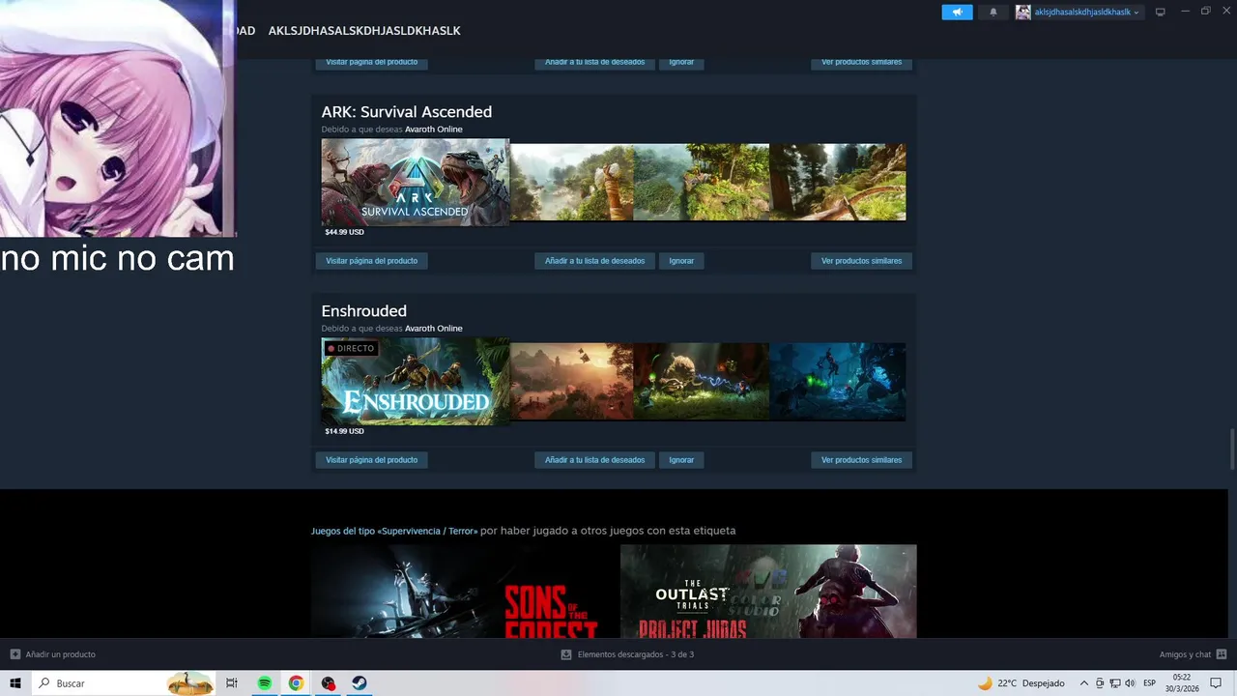Viewport: 1237px width, 696px height.
Task: Click the network tray icon
Action: (x=1114, y=683)
